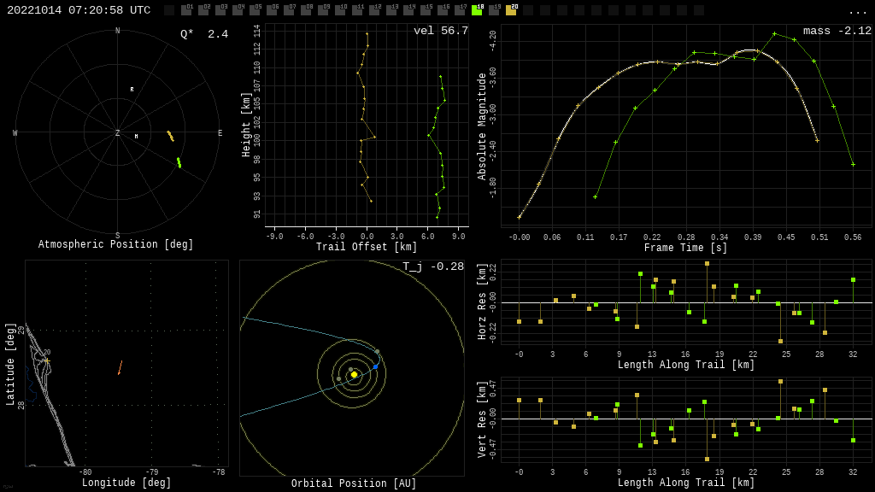
Task: Click the Sun marker in orbital plot
Action: point(354,374)
